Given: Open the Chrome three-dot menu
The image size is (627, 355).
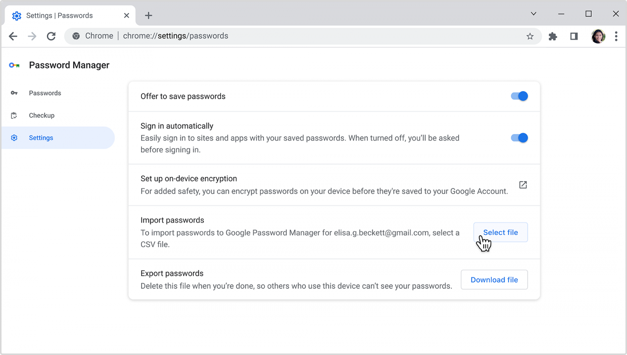Looking at the screenshot, I should pos(616,36).
